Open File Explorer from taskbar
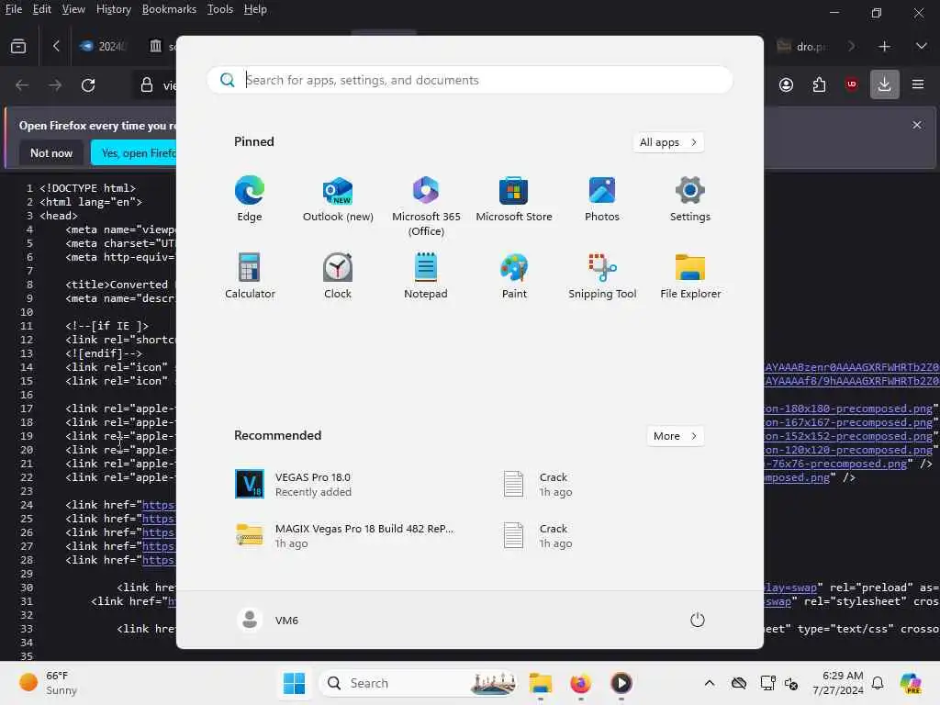Screen dimensions: 940x705 point(540,683)
